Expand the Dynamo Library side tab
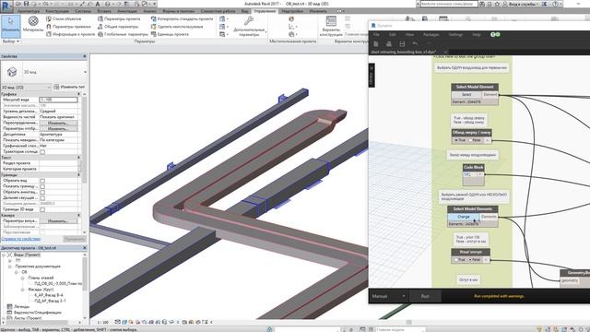The width and height of the screenshot is (590, 332). click(372, 75)
